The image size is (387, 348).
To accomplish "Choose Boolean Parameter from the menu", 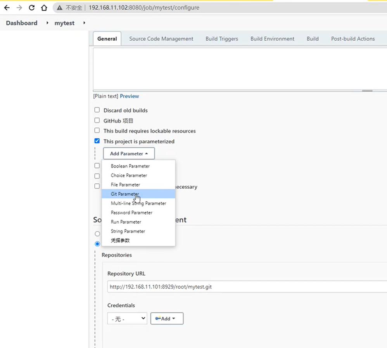I will click(138, 166).
